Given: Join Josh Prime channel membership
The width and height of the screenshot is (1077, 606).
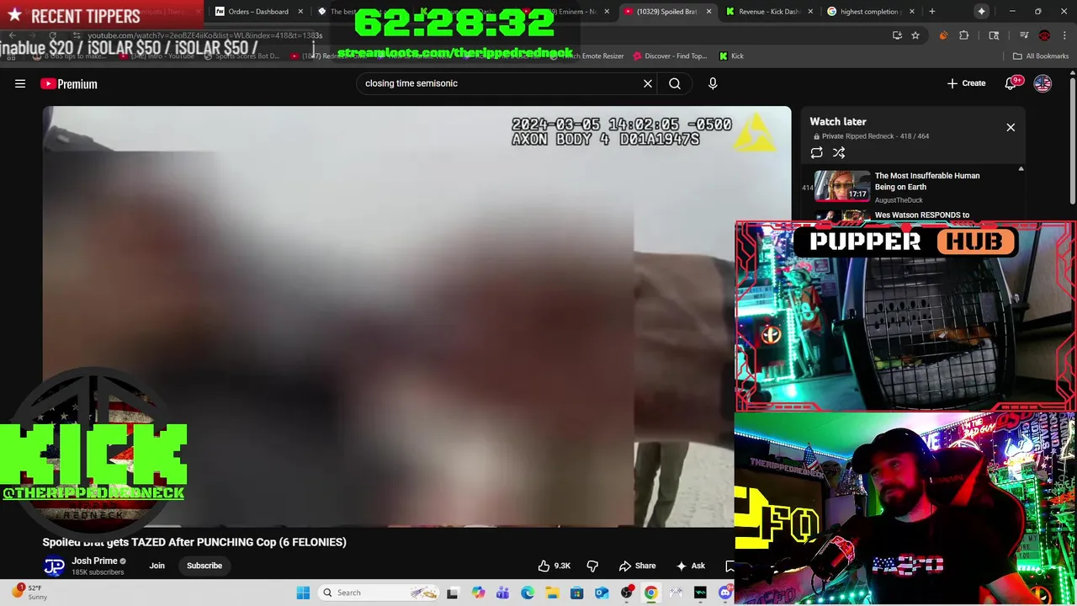Looking at the screenshot, I should pos(157,566).
